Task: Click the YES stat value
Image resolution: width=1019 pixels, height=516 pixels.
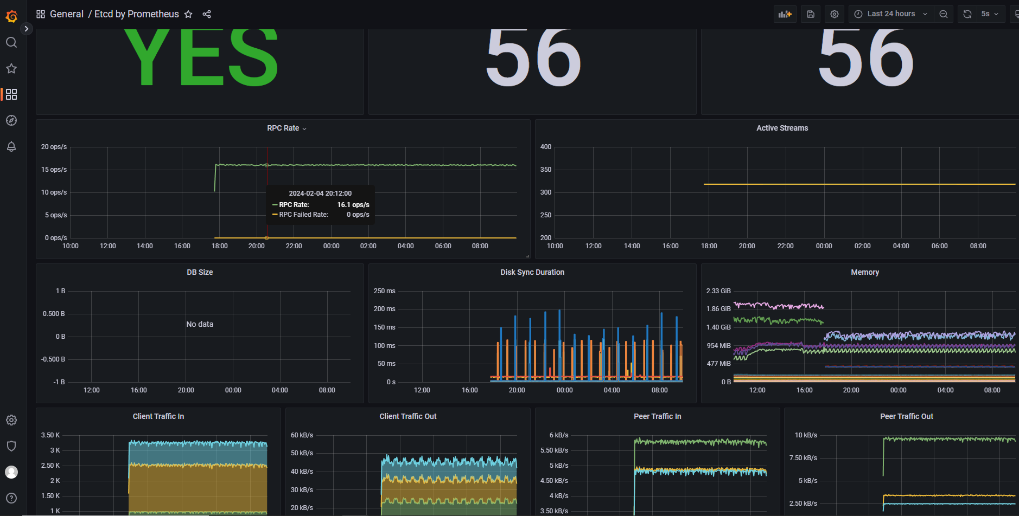Action: 201,57
